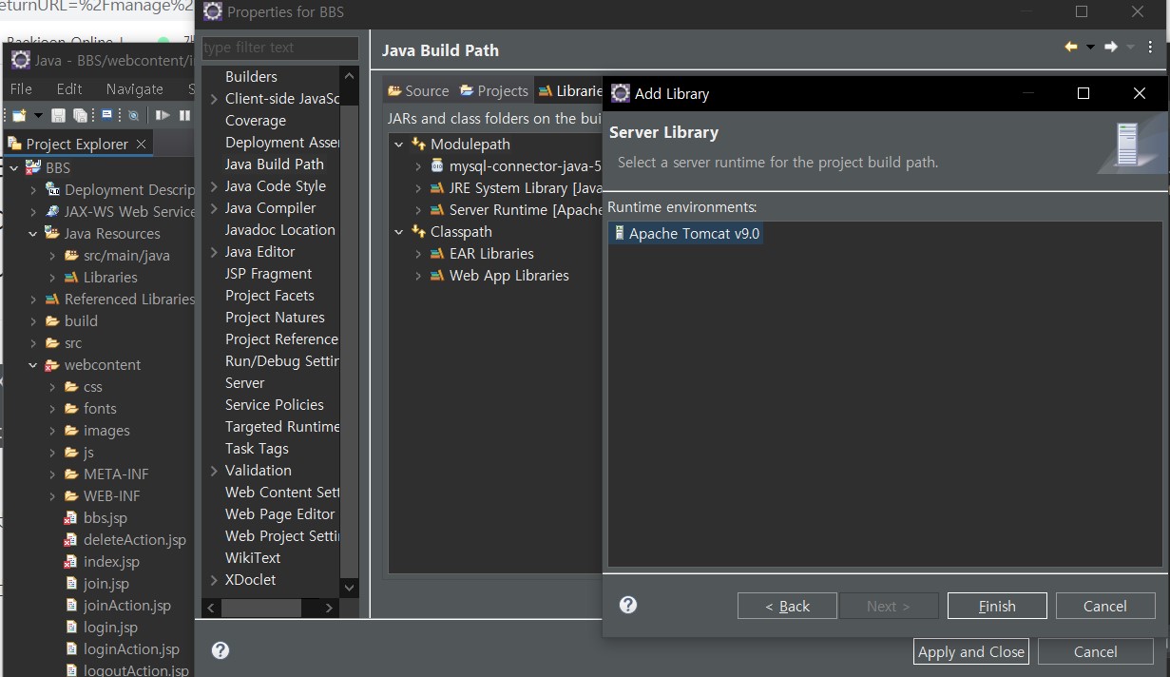Expand the Java Editor properties node
The height and width of the screenshot is (677, 1170).
[x=214, y=252]
